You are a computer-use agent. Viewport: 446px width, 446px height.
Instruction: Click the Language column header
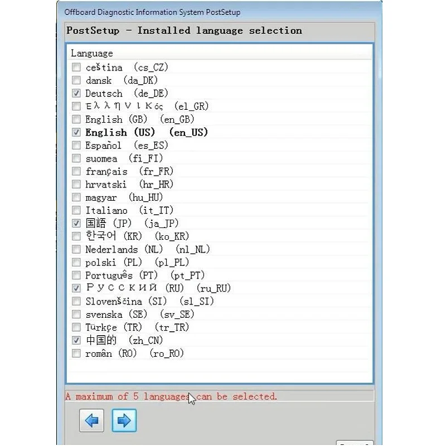pos(220,54)
